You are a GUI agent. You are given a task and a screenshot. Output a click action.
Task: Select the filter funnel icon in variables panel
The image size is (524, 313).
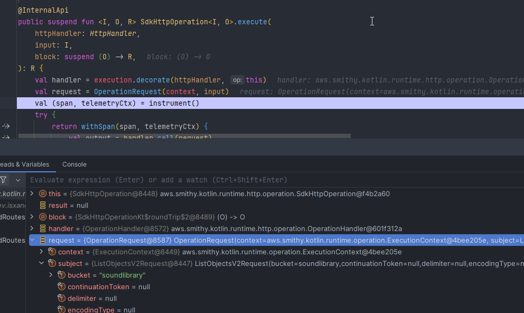tap(3, 180)
